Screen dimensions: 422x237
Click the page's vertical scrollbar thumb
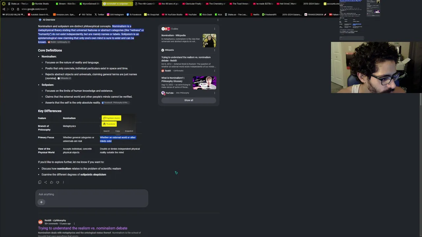420,99
